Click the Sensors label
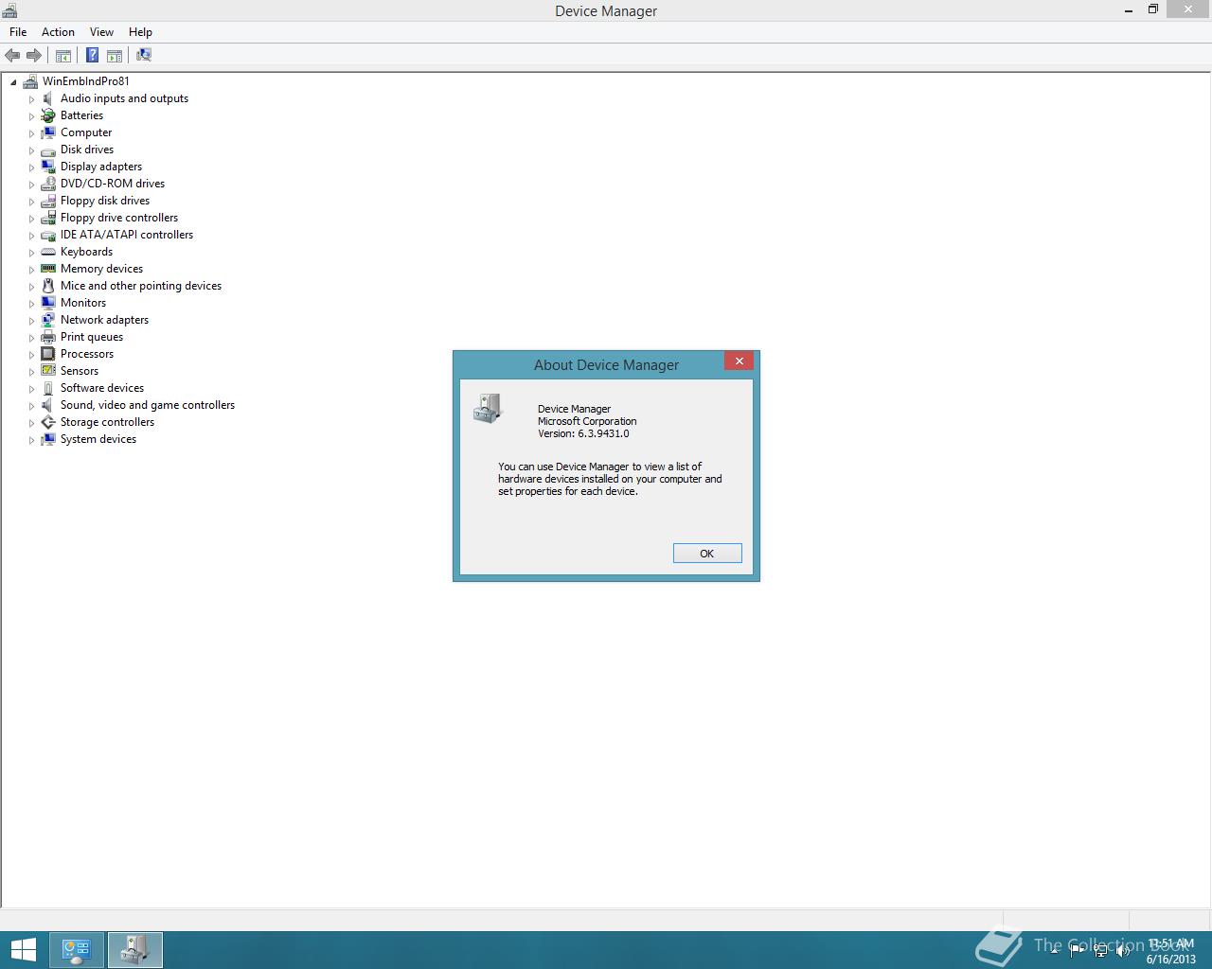Screen dimensions: 1212x969 point(80,371)
